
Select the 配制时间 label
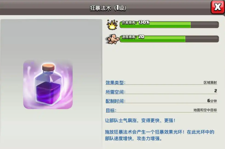115,101
